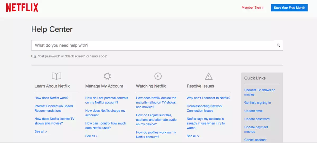Click the play circle icon above Watching Netflix
The height and width of the screenshot is (143, 317).
click(x=158, y=76)
